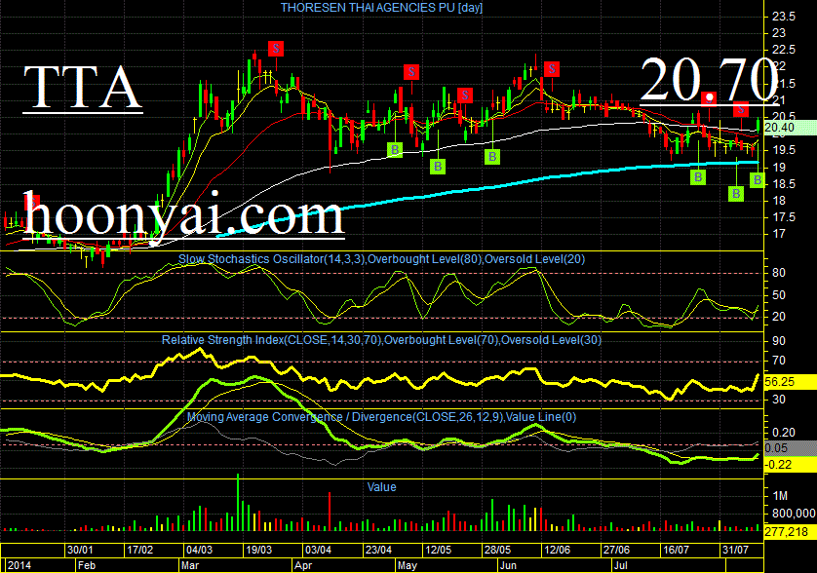Click the 22.5 price axis value
Image resolution: width=817 pixels, height=573 pixels.
click(x=784, y=50)
